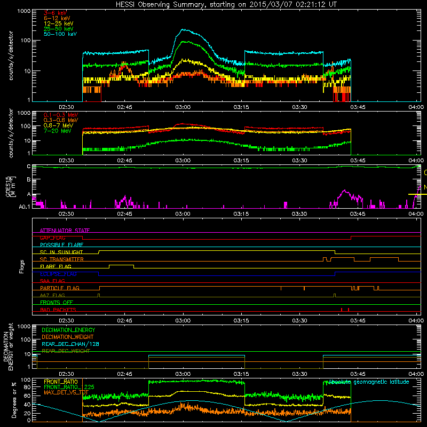Click the REAR_DEC_WEIGHT legend label
This screenshot has height=427, width=427.
[x=66, y=351]
